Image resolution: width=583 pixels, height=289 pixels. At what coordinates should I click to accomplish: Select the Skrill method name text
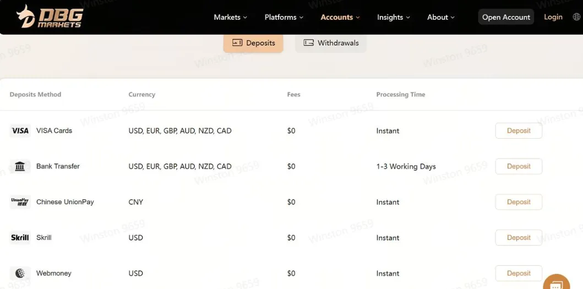point(44,238)
